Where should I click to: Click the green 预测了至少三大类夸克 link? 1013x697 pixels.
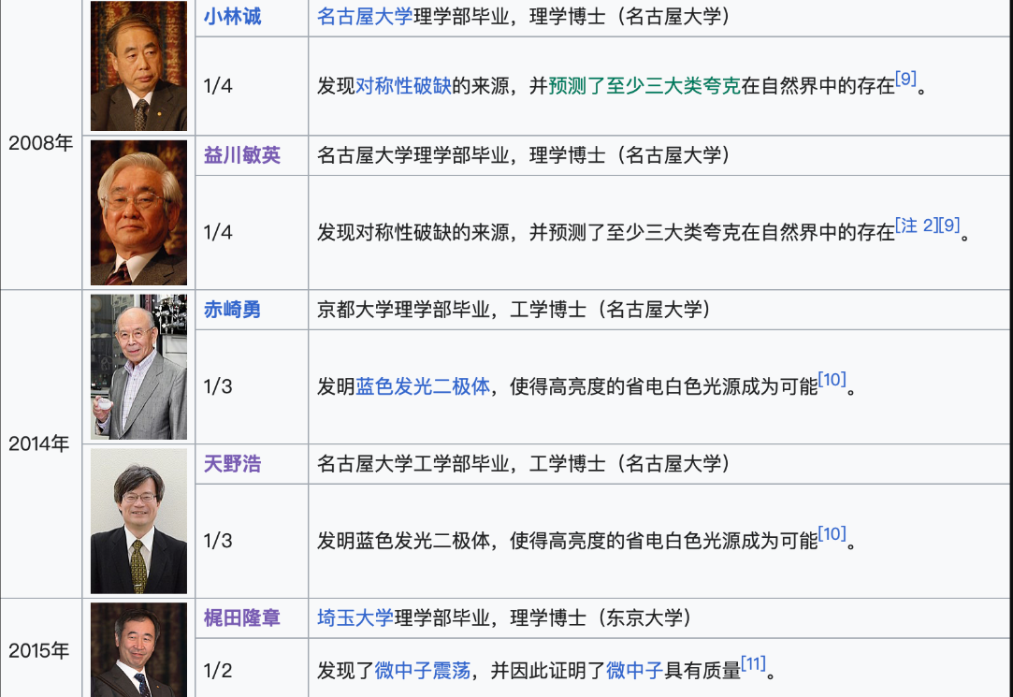[x=644, y=87]
